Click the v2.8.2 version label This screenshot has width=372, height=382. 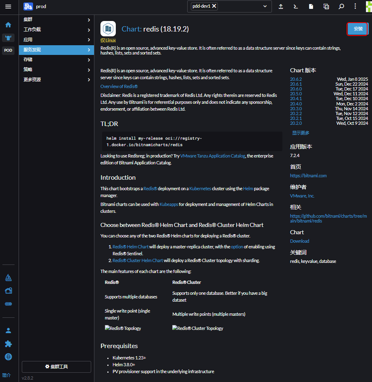point(27,378)
